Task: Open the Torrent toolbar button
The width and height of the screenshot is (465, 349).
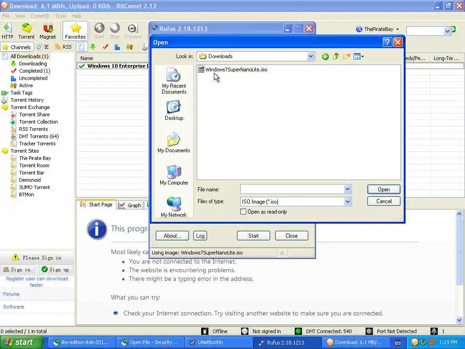Action: point(26,31)
